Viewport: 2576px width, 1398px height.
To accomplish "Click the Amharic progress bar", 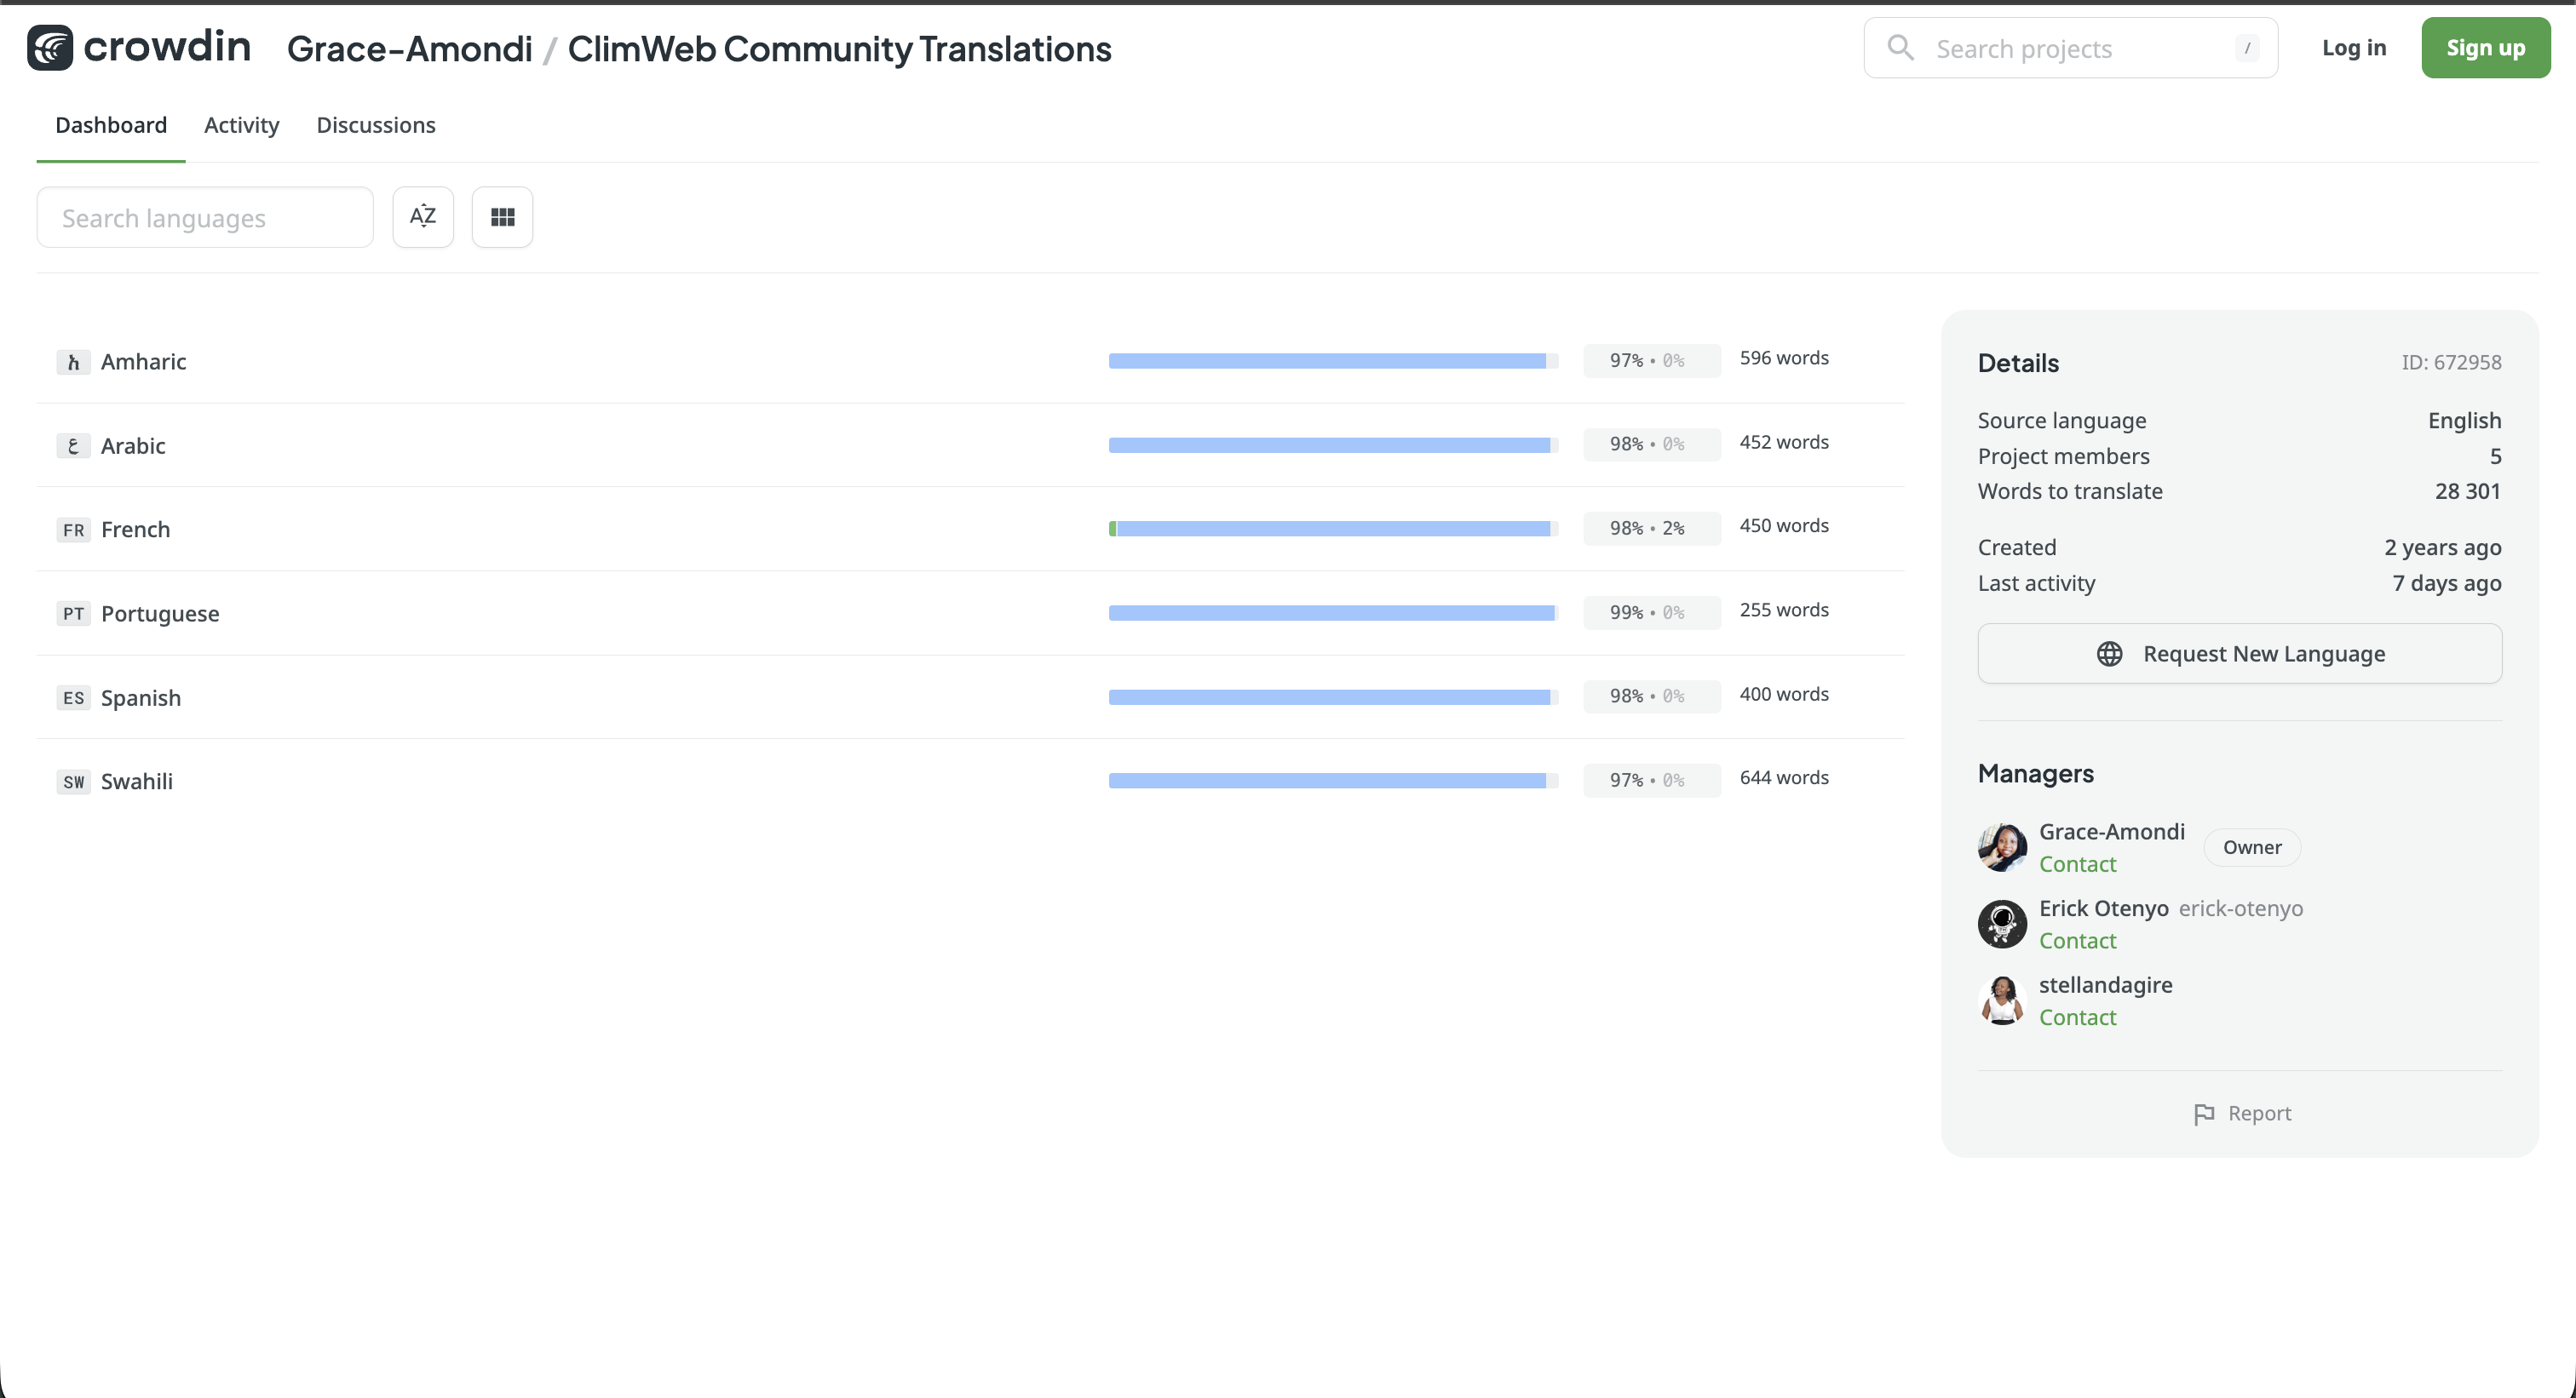I will coord(1333,361).
